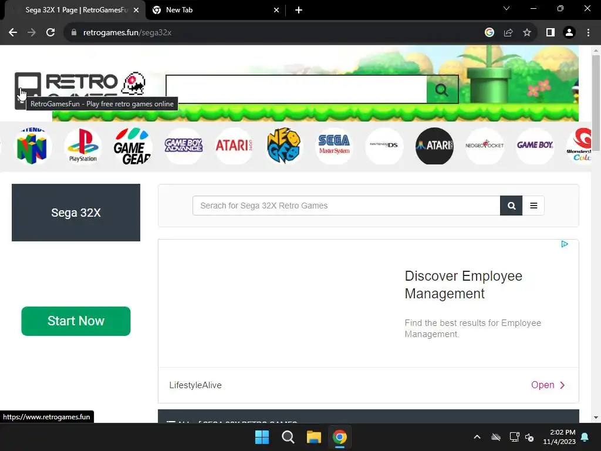This screenshot has width=601, height=451.
Task: Click the Chrome icon in the taskbar
Action: coord(340,437)
